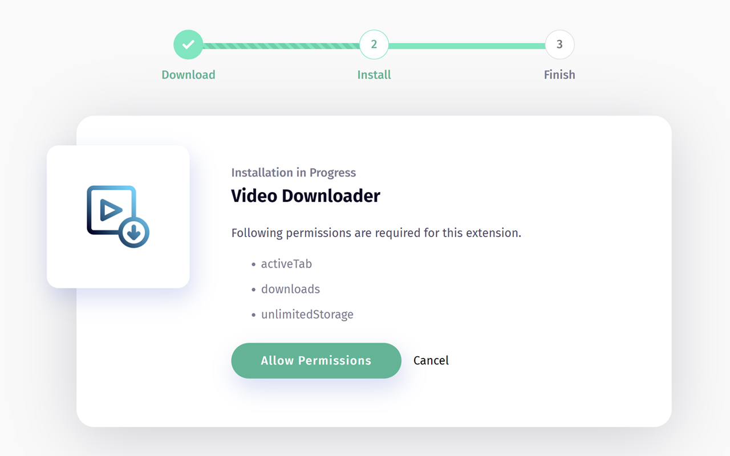Select the downloads permission entry
The height and width of the screenshot is (456, 730).
pos(290,289)
